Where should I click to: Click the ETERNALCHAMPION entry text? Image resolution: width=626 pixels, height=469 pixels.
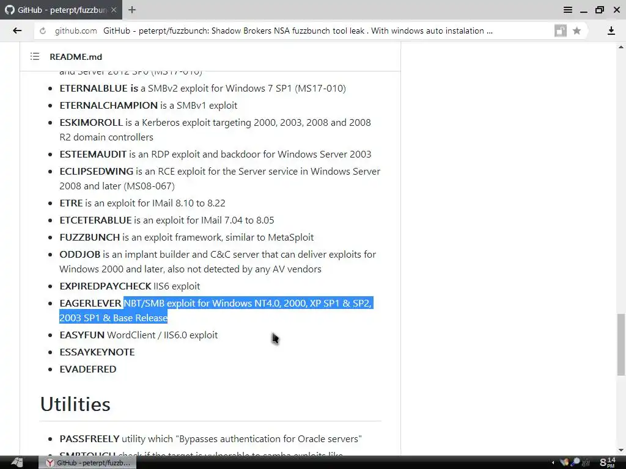(149, 105)
